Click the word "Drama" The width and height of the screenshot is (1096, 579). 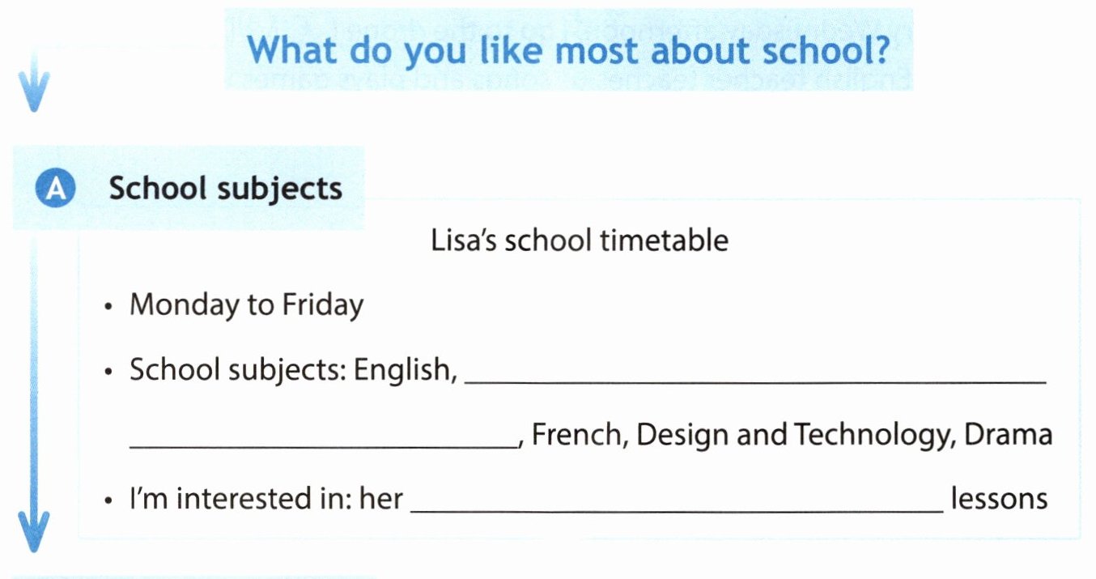(x=1009, y=435)
